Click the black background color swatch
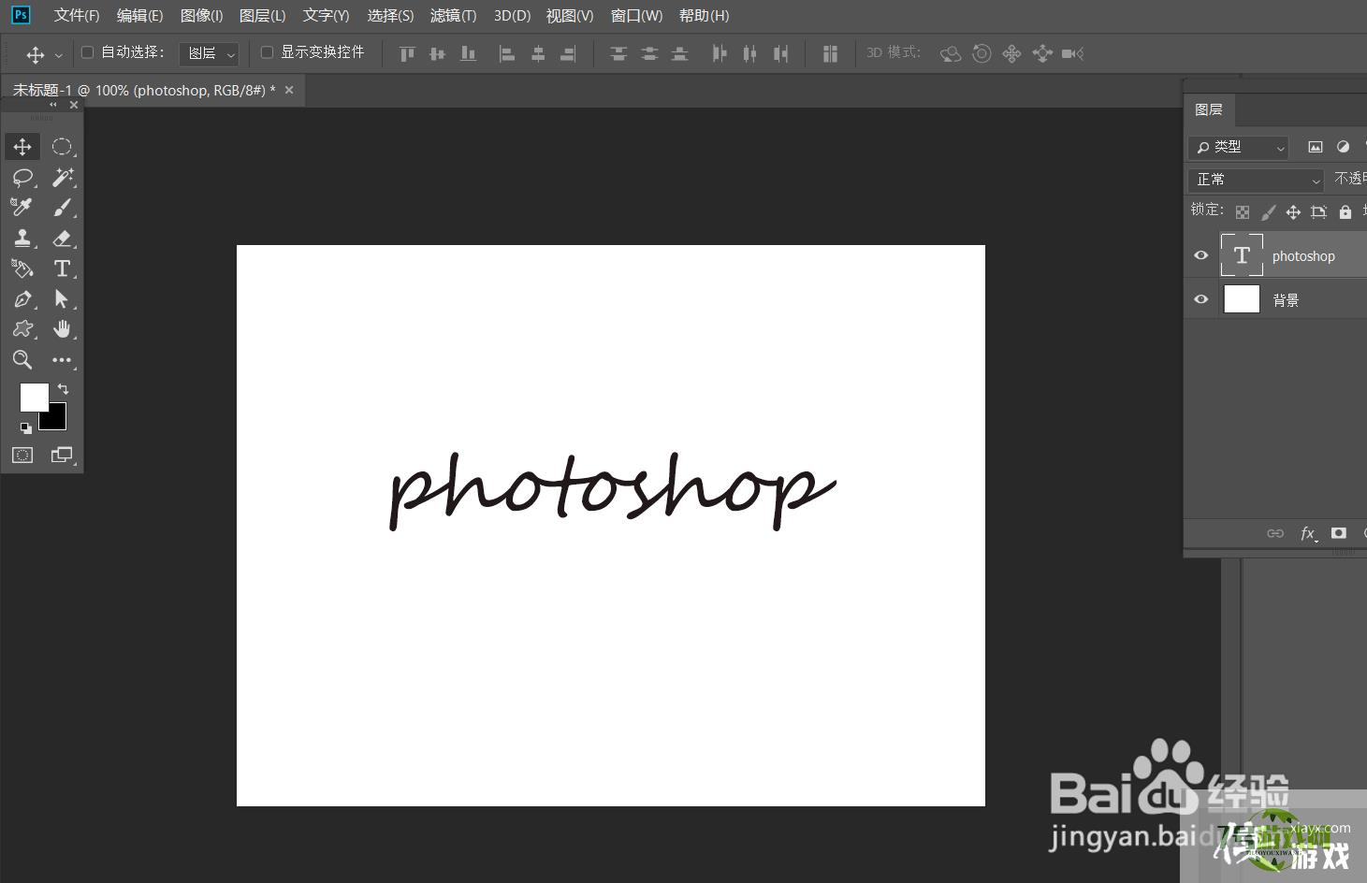This screenshot has height=883, width=1367. tap(56, 419)
